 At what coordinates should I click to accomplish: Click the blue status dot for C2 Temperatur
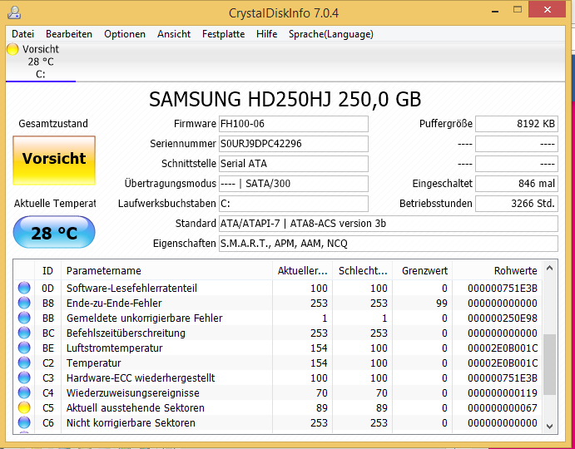coord(24,363)
